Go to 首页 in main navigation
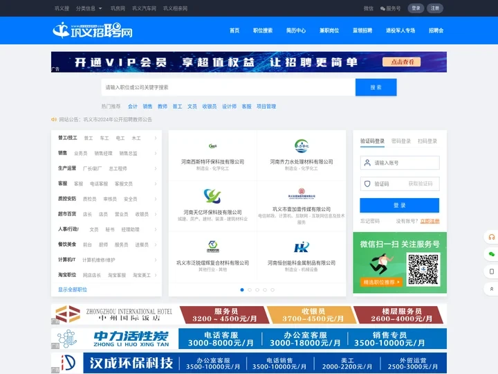Screen dimensions: 498x374 pyautogui.click(x=234, y=30)
